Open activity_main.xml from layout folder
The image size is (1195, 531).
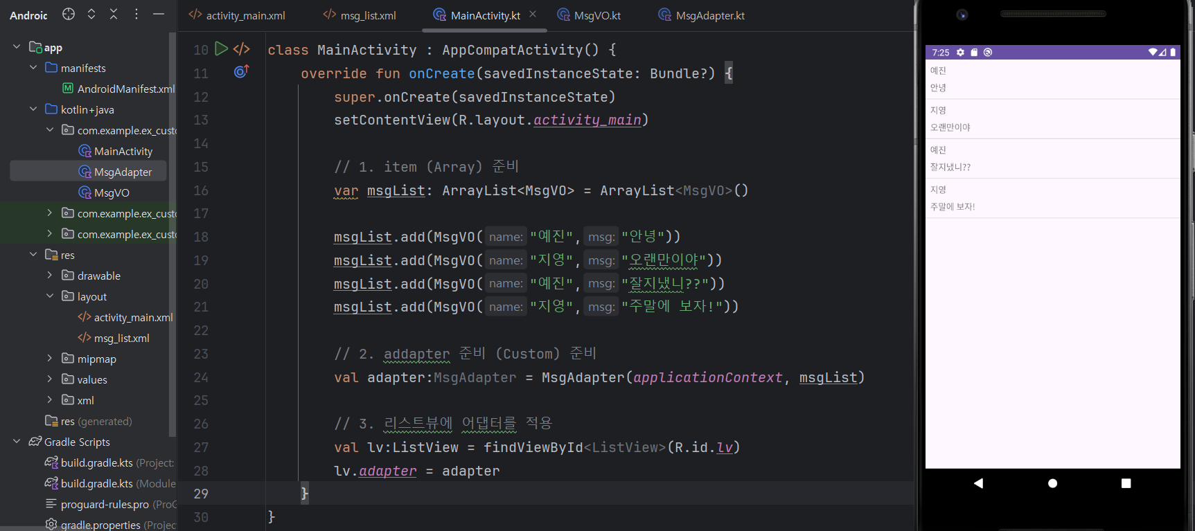(125, 317)
